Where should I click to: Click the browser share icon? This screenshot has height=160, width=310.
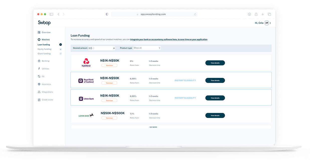(x=256, y=14)
